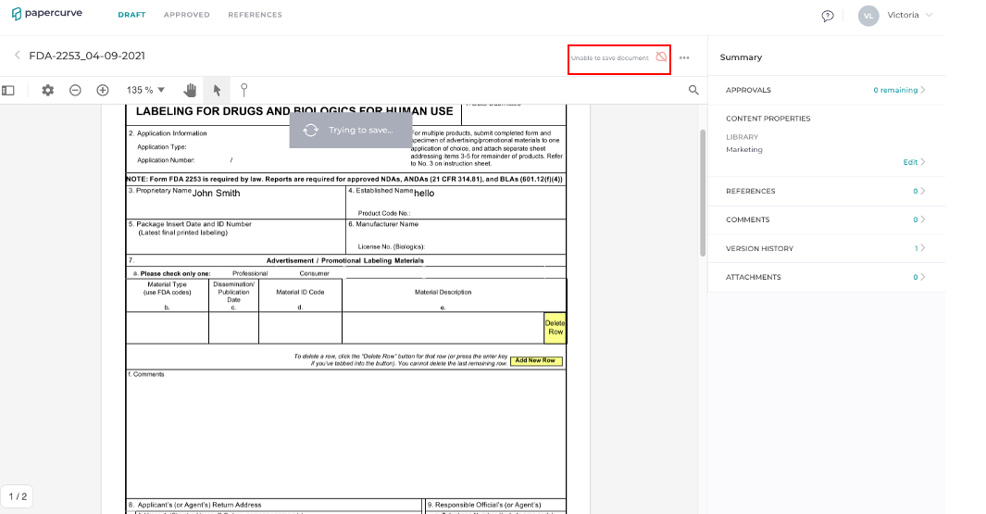Image resolution: width=986 pixels, height=514 pixels.
Task: Click the 0 remaining approvals link
Action: point(899,90)
